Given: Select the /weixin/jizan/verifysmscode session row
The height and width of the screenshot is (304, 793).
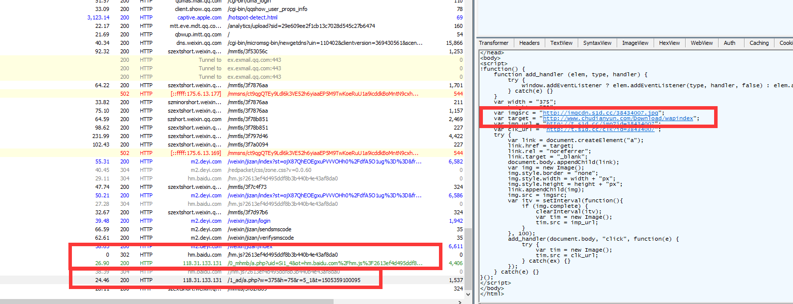Looking at the screenshot, I should (x=232, y=238).
